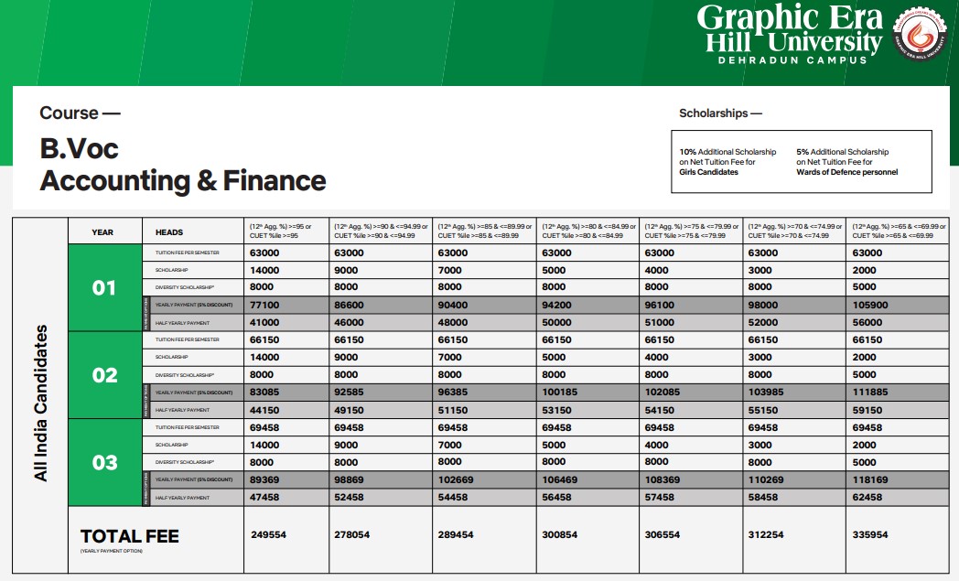Screen dimensions: 959x581
Task: Click the '>=65 & <=69.99' column header
Action: (898, 231)
